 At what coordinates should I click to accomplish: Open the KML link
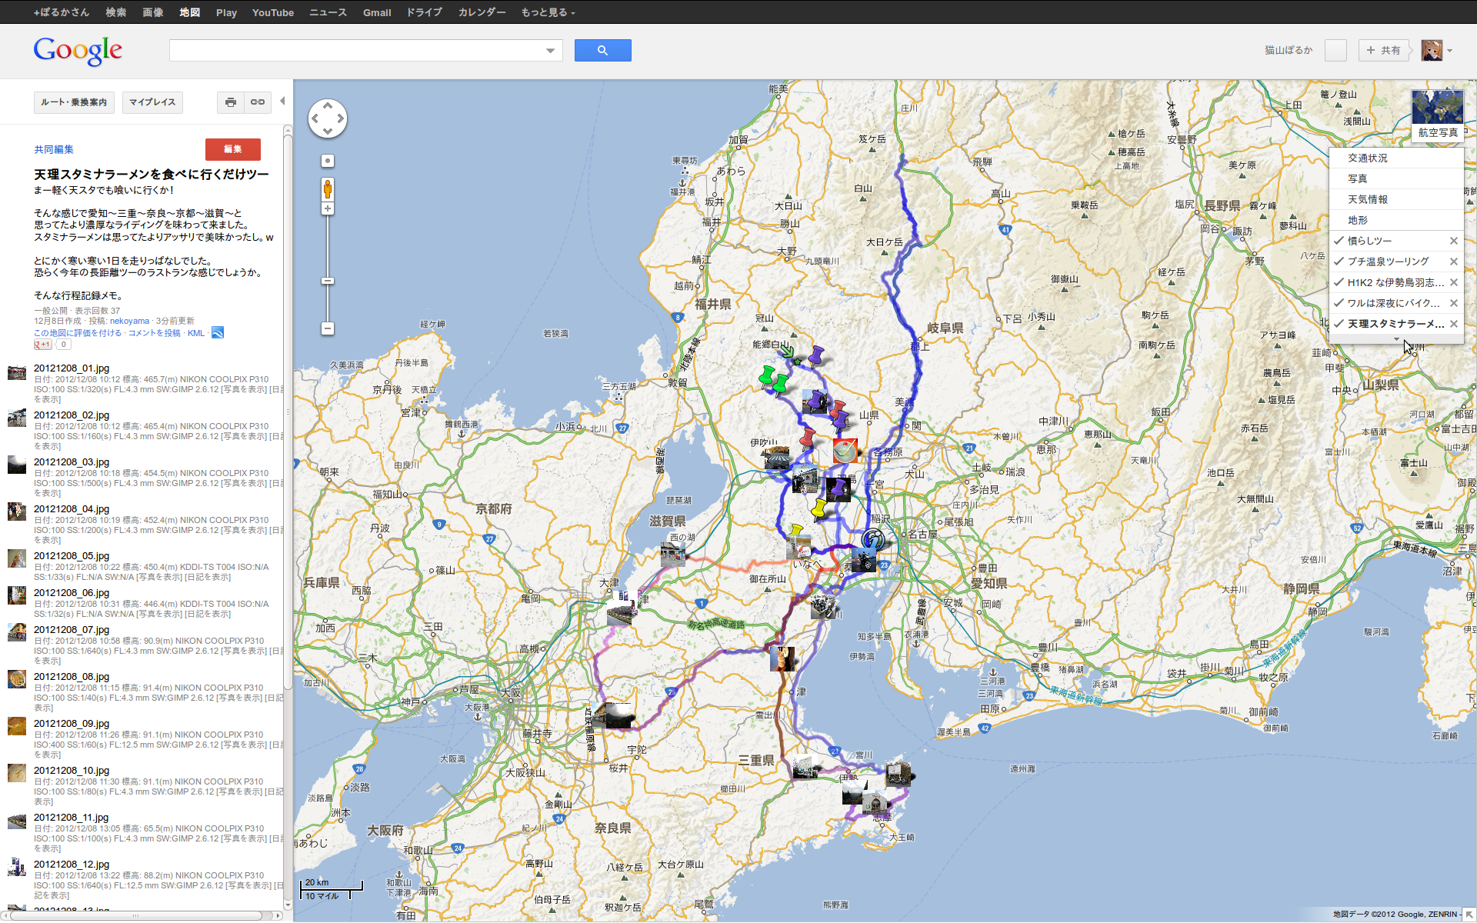(196, 333)
